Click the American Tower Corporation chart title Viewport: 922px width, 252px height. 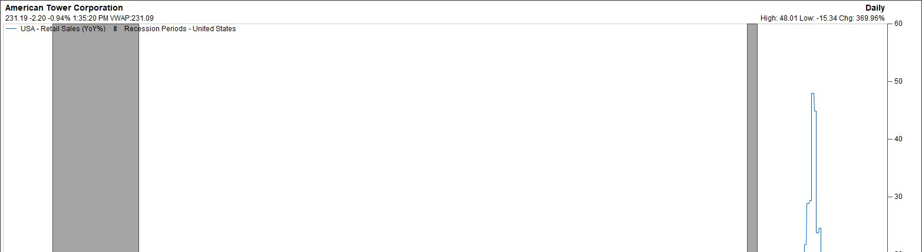pyautogui.click(x=64, y=8)
